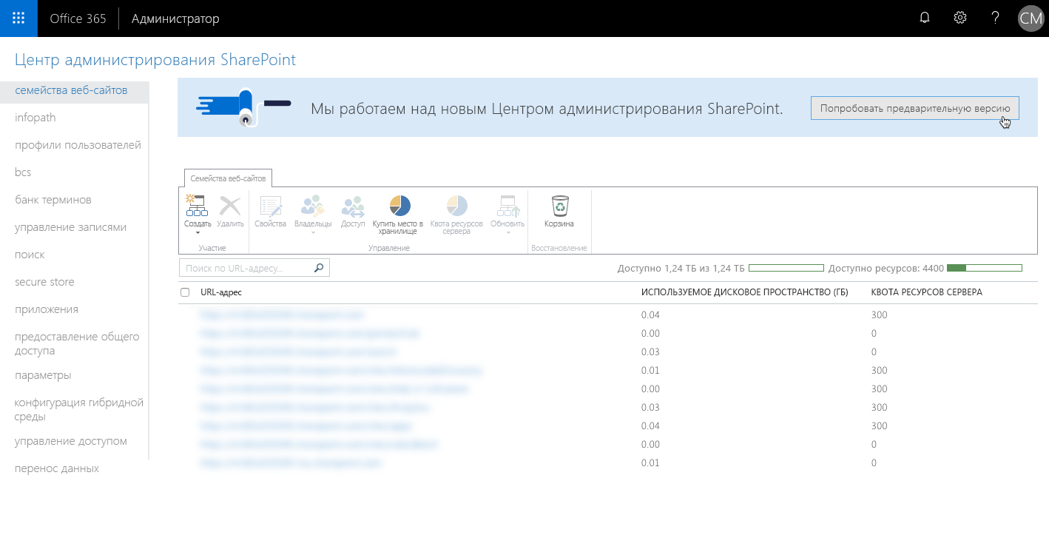Open the bcs section

[23, 172]
